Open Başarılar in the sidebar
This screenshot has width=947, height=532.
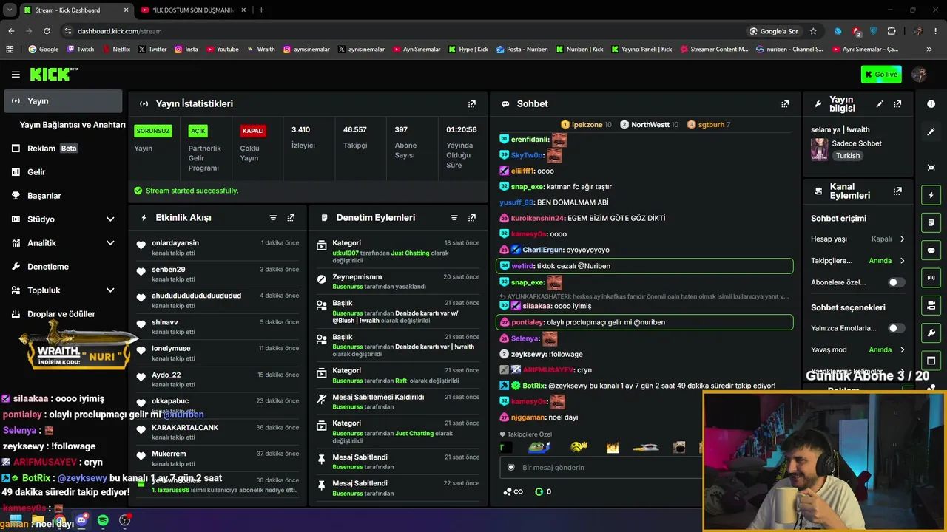click(x=62, y=196)
